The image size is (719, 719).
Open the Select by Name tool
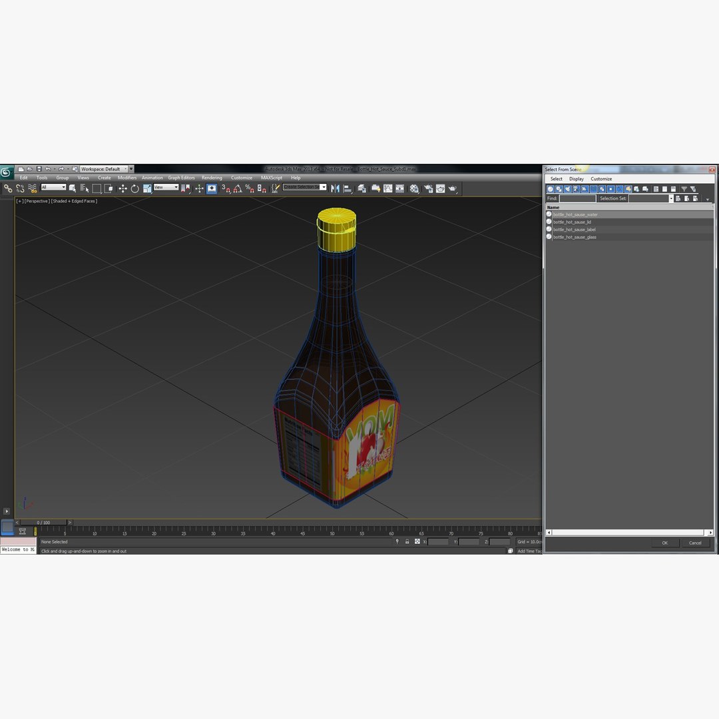tap(85, 188)
